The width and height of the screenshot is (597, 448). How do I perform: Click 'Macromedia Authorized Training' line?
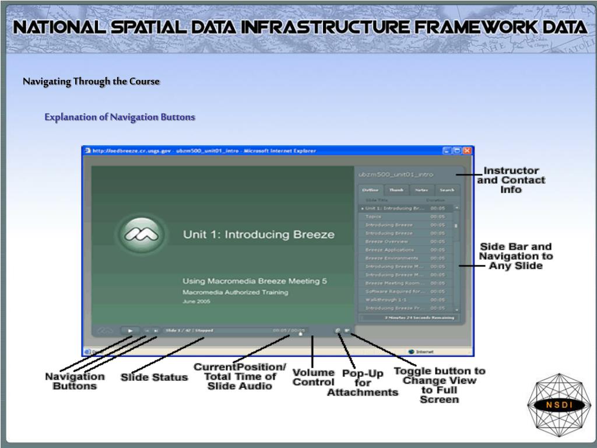[x=236, y=292]
